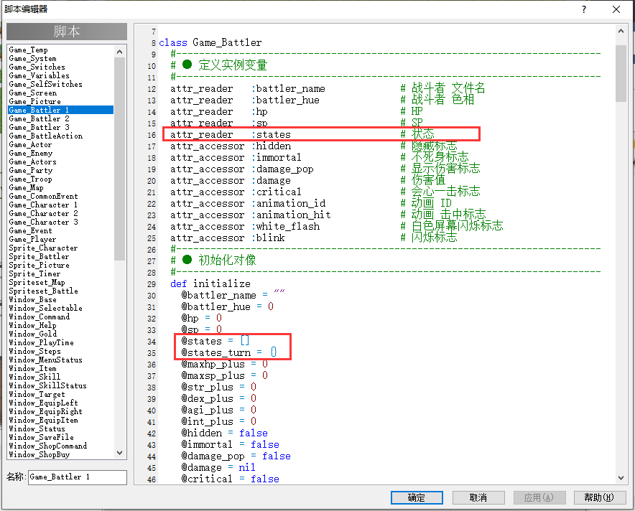Click the code editor scroll up arrow

coord(621,31)
